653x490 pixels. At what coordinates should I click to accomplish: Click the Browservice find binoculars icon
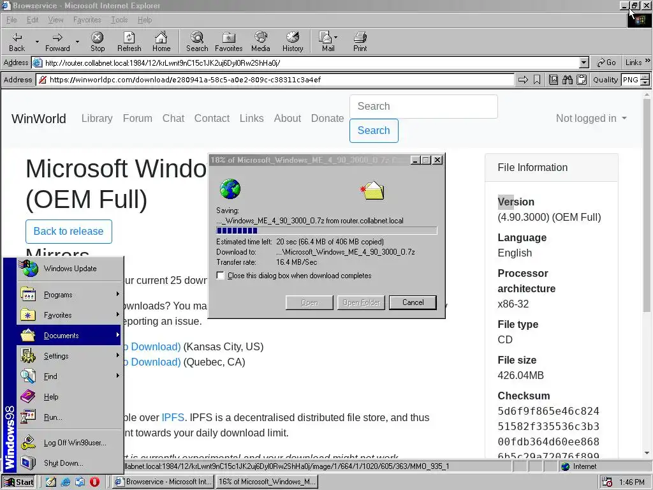[x=567, y=80]
